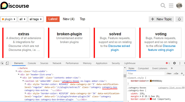The height and width of the screenshot is (102, 185).
Task: Switch to the Application tab
Action: [102, 63]
